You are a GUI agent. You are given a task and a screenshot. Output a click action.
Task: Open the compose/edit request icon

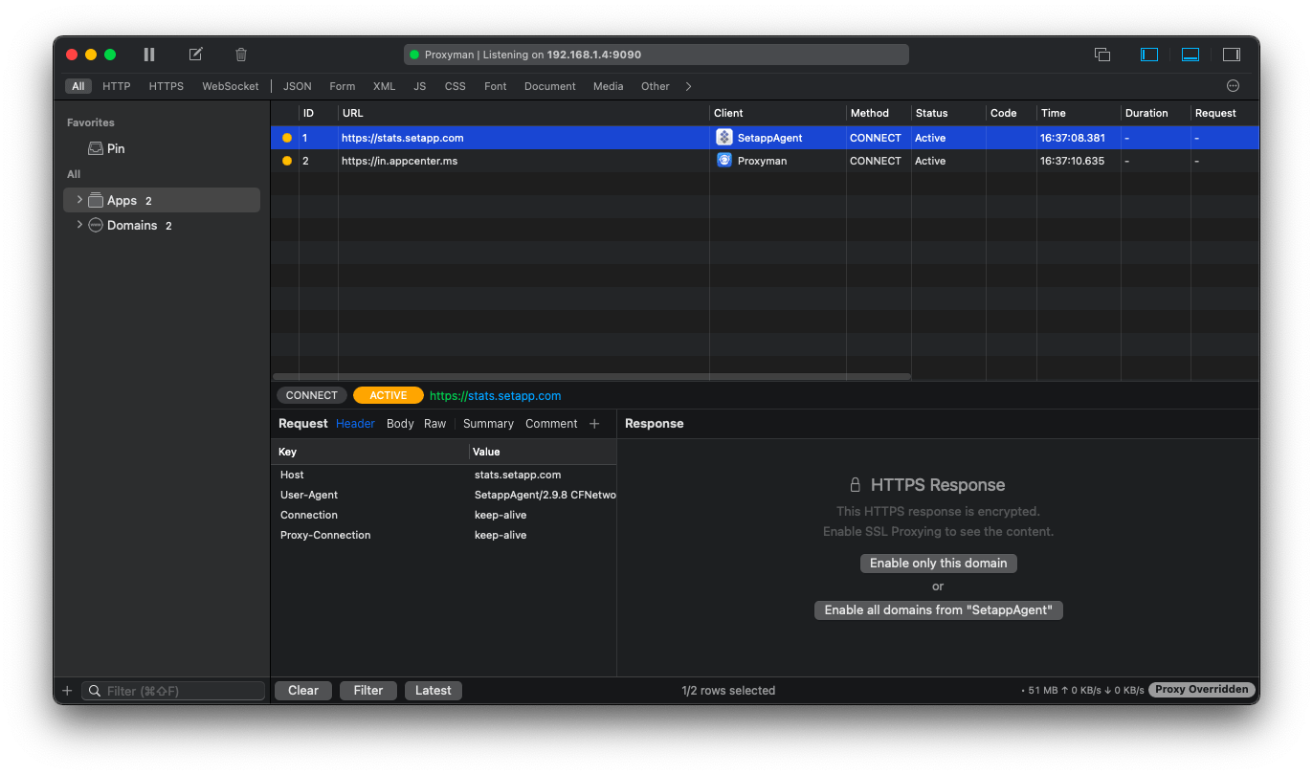pos(195,55)
